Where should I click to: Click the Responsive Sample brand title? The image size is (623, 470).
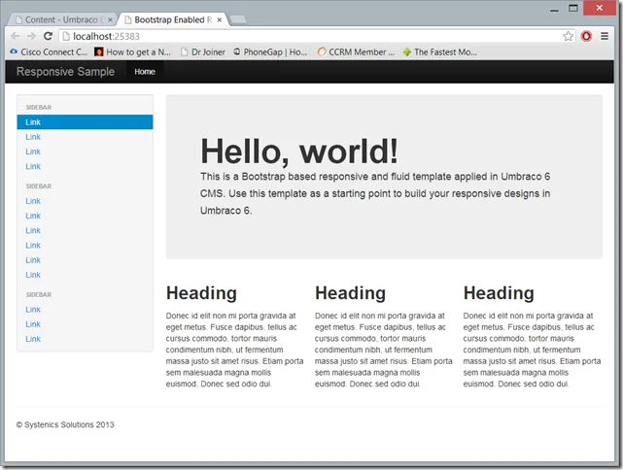point(65,72)
